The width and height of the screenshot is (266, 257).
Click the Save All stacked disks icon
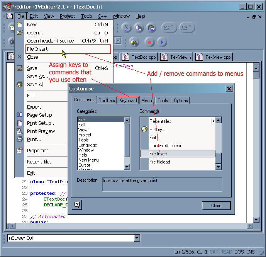pyautogui.click(x=20, y=84)
